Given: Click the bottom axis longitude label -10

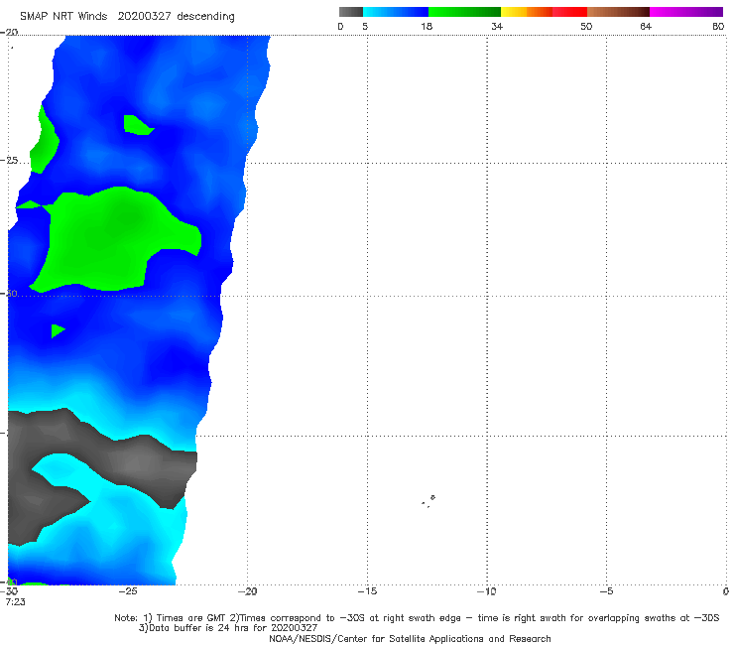Looking at the screenshot, I should 486,591.
